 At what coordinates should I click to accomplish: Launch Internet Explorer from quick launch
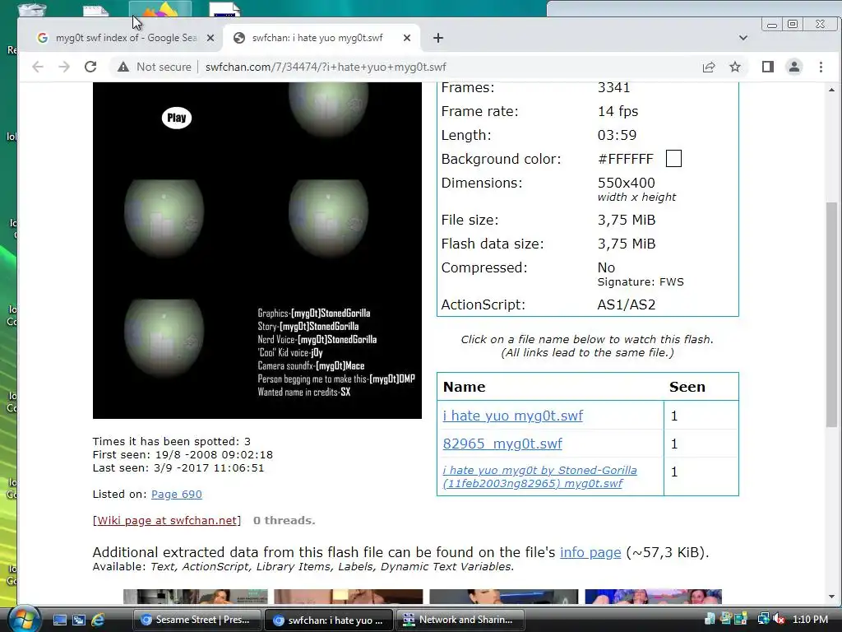pos(98,620)
